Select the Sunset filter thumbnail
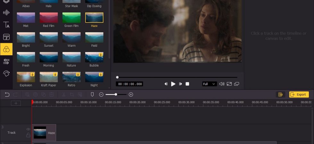This screenshot has height=144, width=314. coord(49,37)
